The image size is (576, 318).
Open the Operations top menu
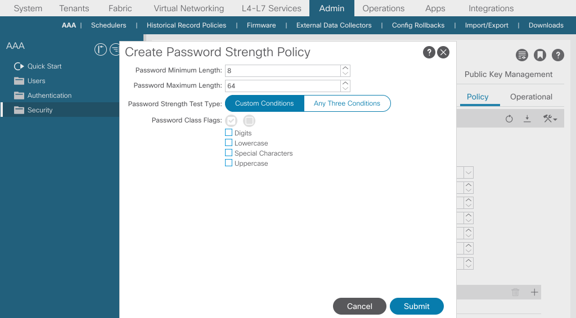coord(384,8)
